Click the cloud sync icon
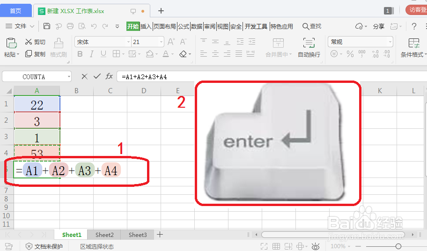The width and height of the screenshot is (427, 251). click(359, 26)
